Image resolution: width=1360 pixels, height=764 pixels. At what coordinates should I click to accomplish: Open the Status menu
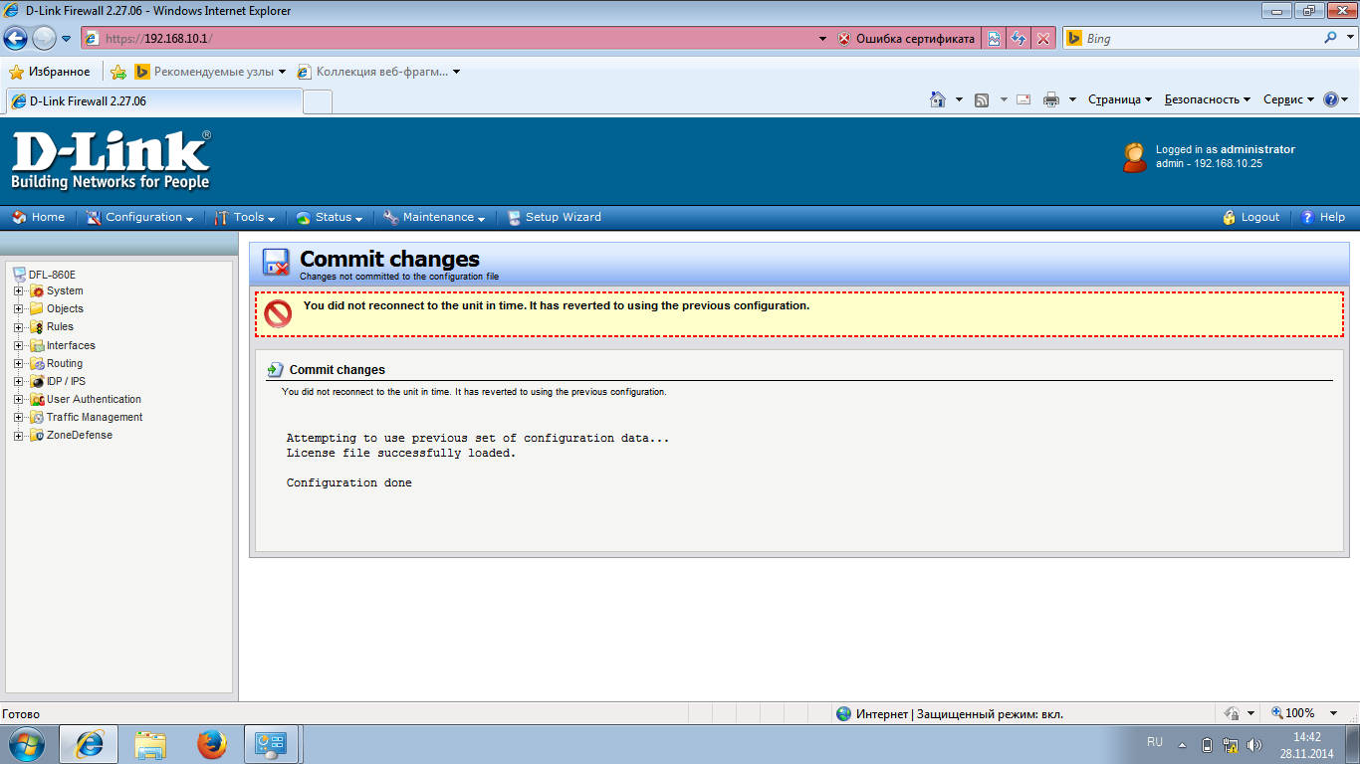330,217
